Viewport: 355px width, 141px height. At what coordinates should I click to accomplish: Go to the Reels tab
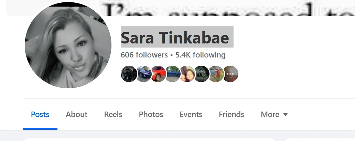(x=113, y=114)
